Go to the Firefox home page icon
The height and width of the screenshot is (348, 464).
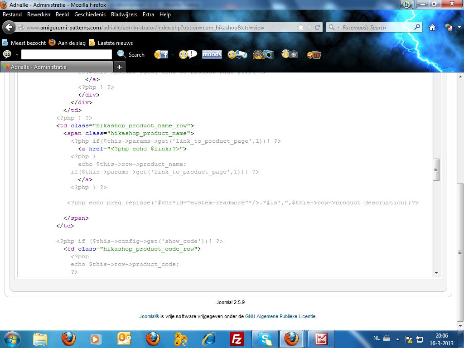tap(432, 27)
